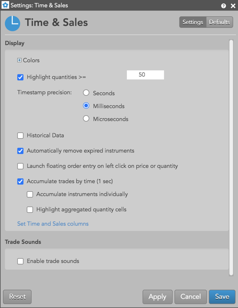Open Set Time and Sales columns link
This screenshot has width=238, height=308.
[53, 224]
